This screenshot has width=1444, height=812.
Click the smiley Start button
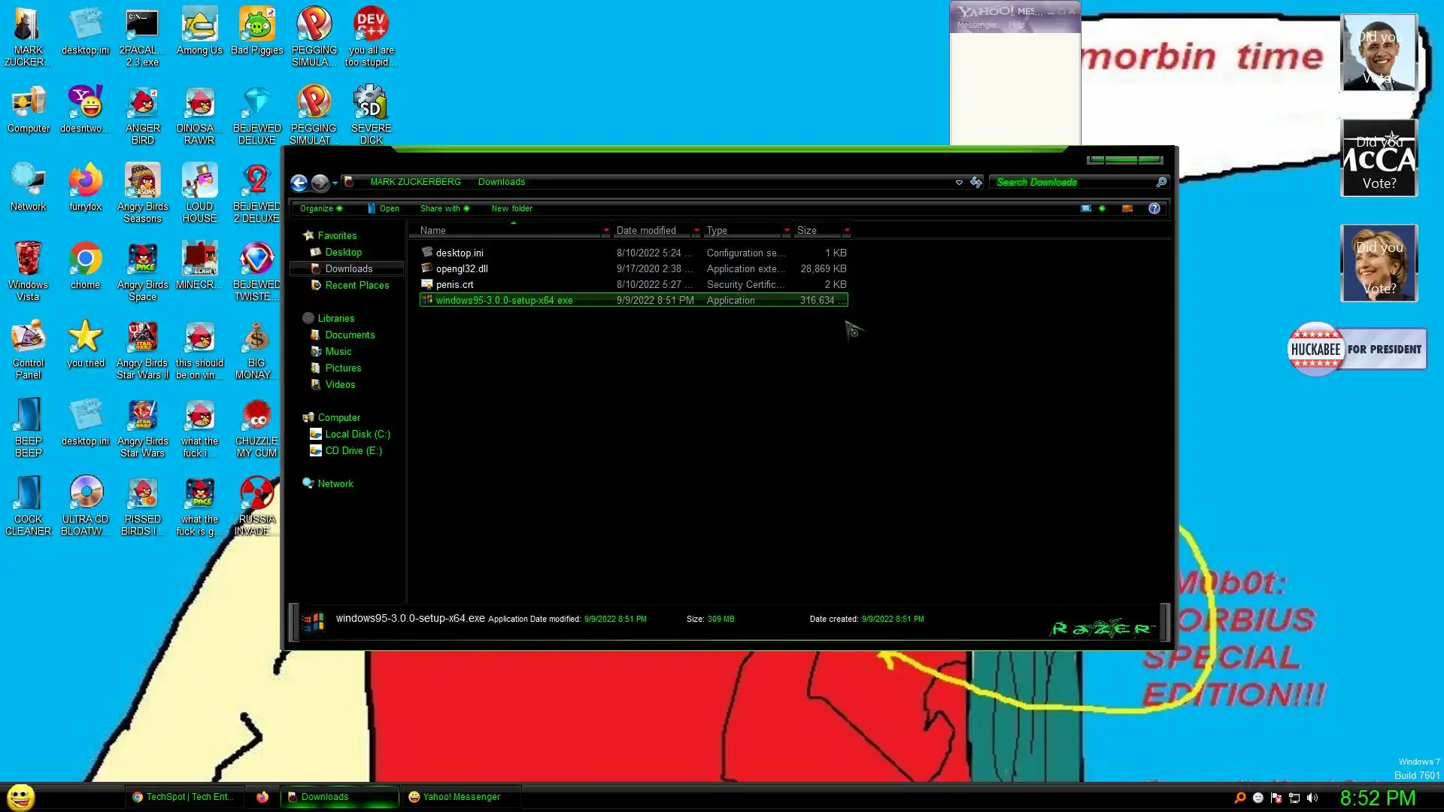[x=21, y=797]
